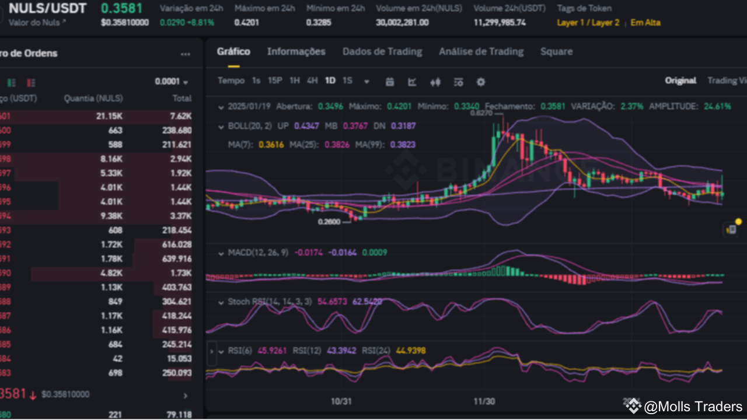Open chart settings gear icon

point(481,82)
